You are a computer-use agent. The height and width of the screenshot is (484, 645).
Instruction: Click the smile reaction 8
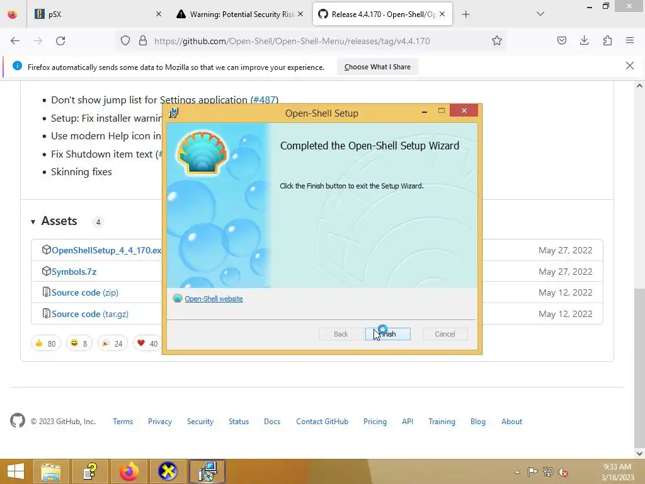tap(79, 343)
